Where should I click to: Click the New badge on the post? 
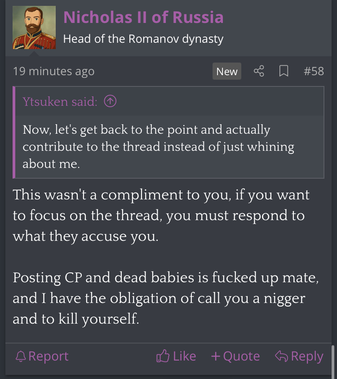pyautogui.click(x=227, y=71)
